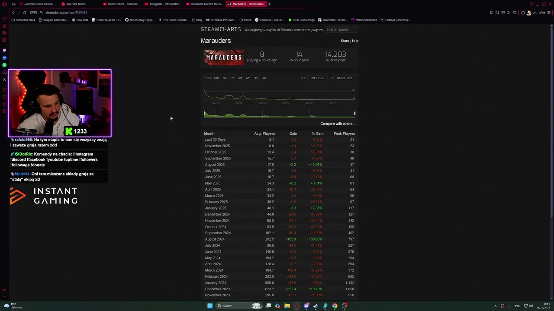Open X (Twitter) in browser sidebar
This screenshot has width=554, height=311.
[4, 79]
